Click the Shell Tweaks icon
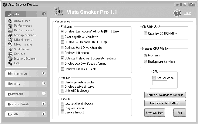The width and height of the screenshot is (198, 124). (x=10, y=49)
